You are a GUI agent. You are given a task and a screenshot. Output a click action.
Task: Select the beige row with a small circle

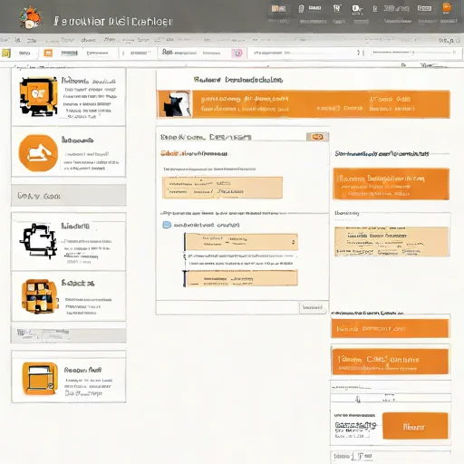point(242,242)
